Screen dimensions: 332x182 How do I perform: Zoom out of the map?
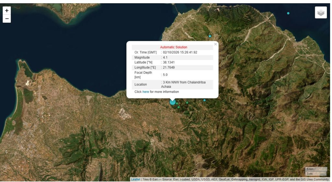(x=7, y=19)
